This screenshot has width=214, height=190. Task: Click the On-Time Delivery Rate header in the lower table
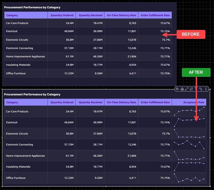coord(121,102)
